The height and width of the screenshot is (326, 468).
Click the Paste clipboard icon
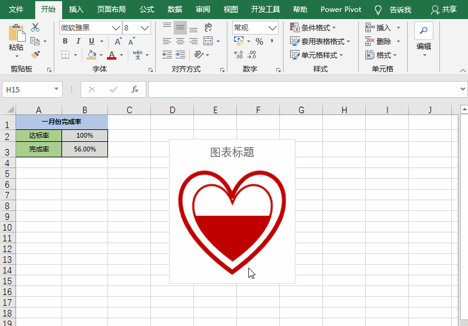(16, 33)
